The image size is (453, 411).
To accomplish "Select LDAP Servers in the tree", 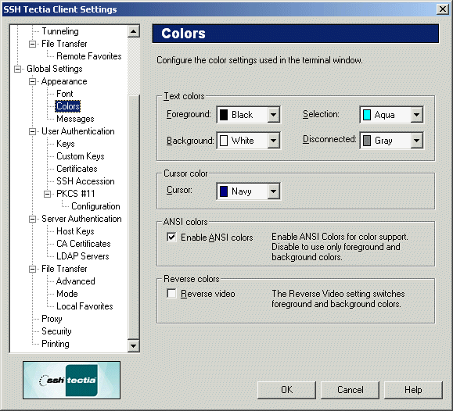I will 83,256.
